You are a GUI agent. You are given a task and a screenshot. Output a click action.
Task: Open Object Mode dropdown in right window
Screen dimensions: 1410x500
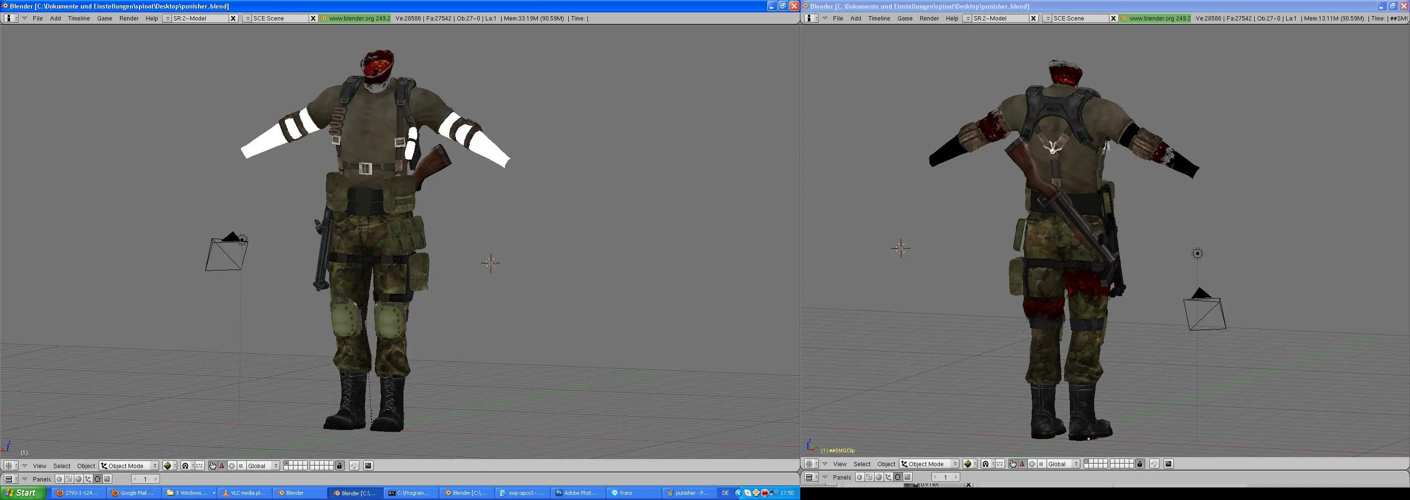pyautogui.click(x=929, y=464)
